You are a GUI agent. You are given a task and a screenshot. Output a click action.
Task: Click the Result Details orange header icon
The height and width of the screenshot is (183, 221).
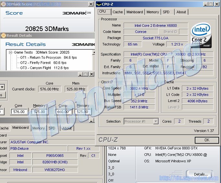pos(3,36)
